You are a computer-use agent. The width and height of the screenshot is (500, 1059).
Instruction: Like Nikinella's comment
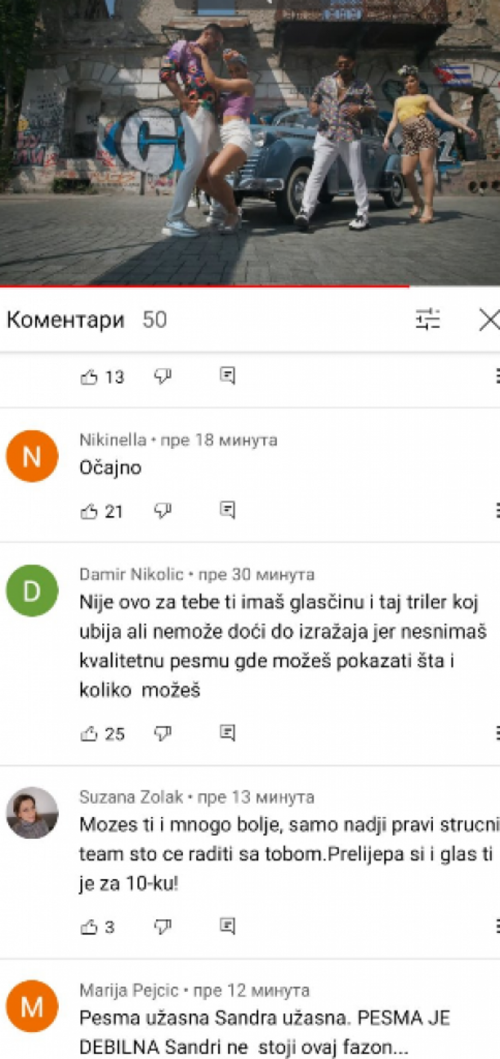click(89, 511)
